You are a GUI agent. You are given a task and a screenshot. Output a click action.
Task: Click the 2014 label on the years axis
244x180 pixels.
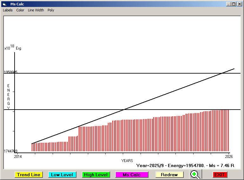coord(18,156)
